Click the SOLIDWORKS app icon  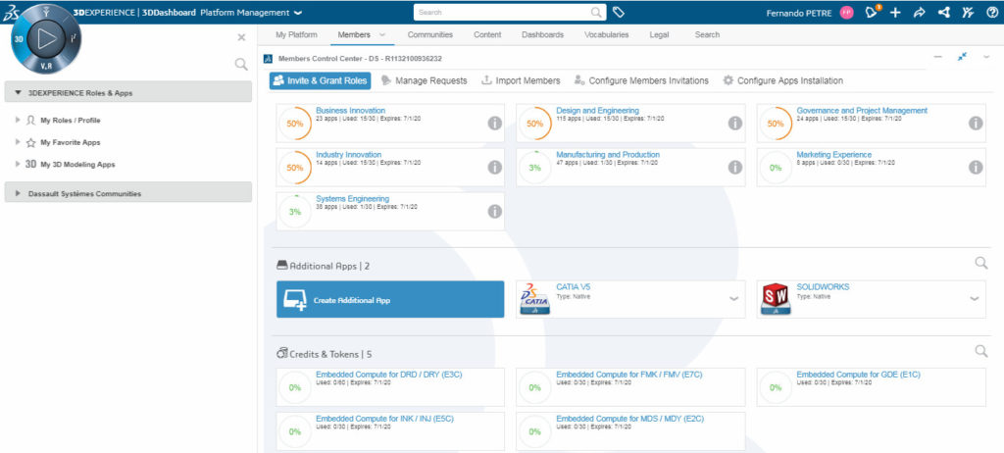(x=776, y=299)
